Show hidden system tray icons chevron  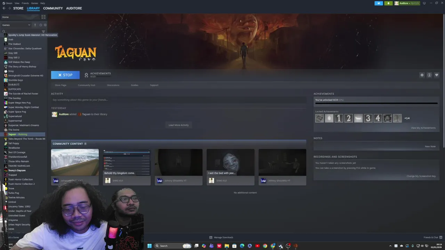[390, 246]
